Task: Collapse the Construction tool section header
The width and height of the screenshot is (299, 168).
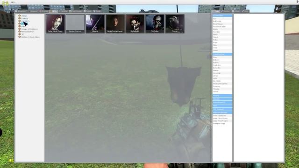Action: pos(222,54)
